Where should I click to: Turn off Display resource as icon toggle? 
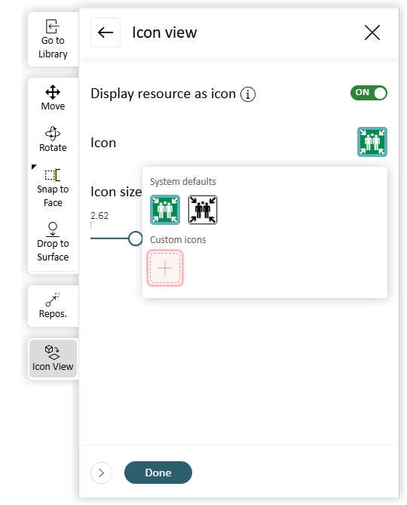pyautogui.click(x=369, y=93)
